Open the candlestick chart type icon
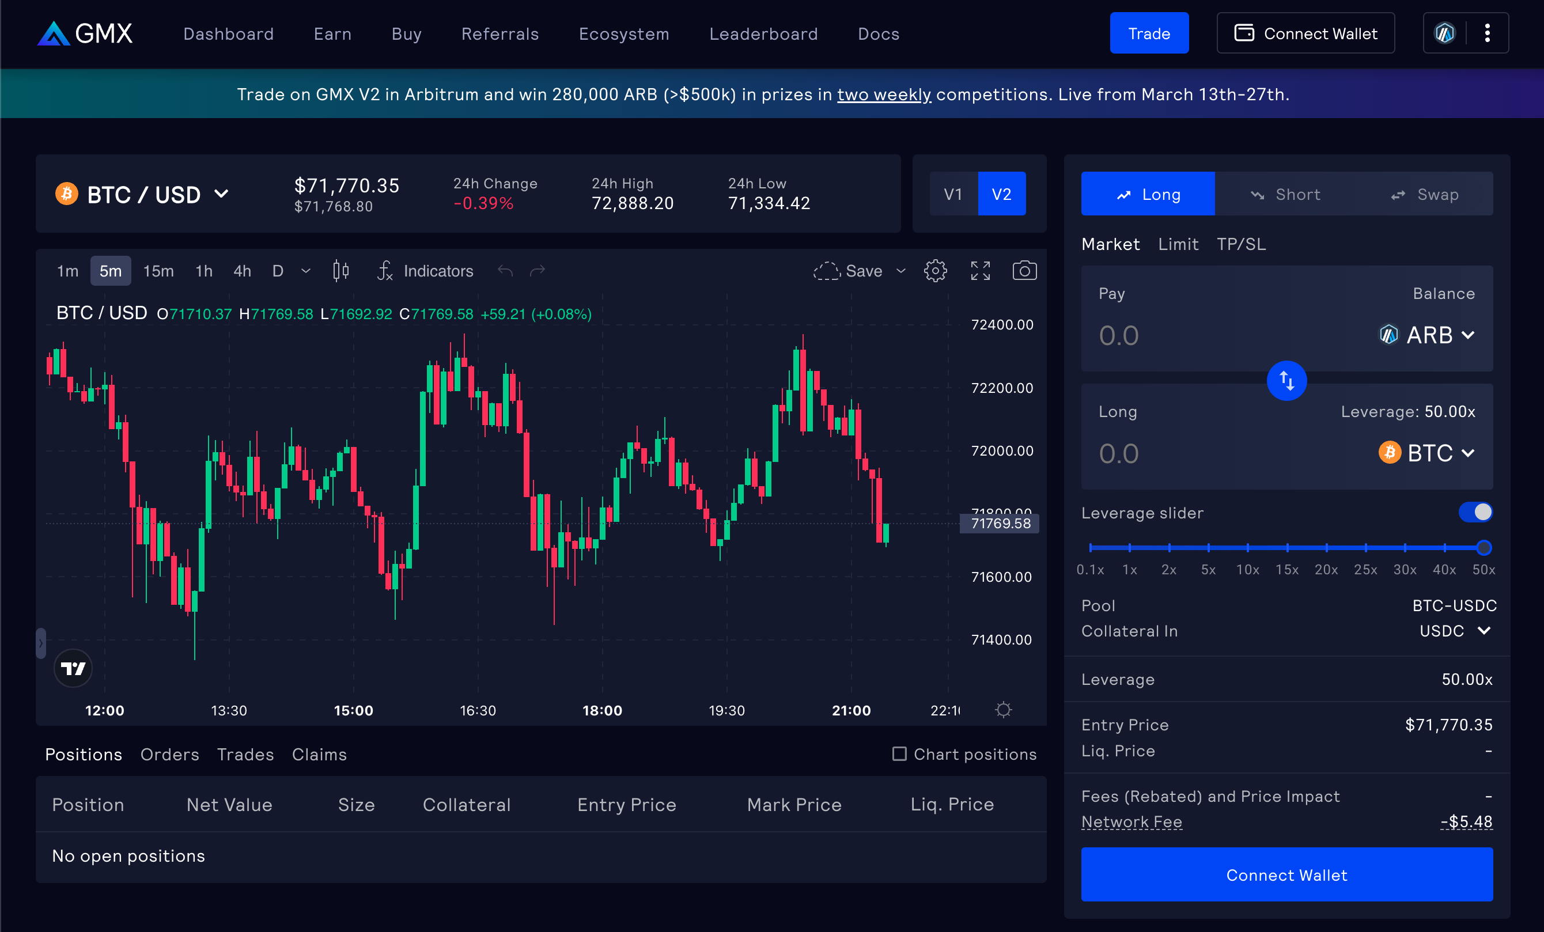This screenshot has width=1544, height=932. pyautogui.click(x=341, y=271)
